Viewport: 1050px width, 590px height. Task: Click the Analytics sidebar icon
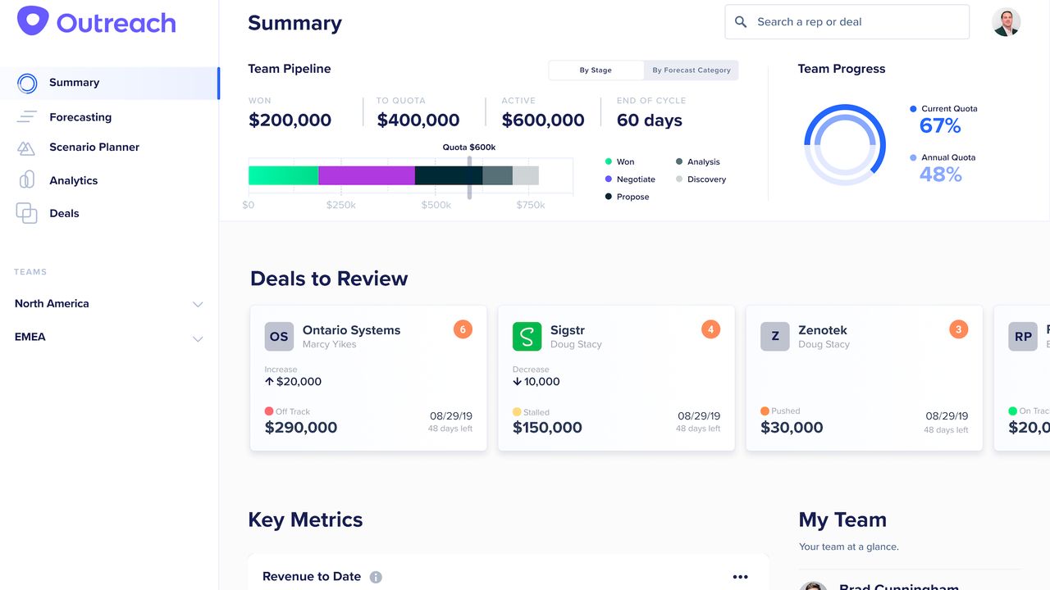click(26, 180)
